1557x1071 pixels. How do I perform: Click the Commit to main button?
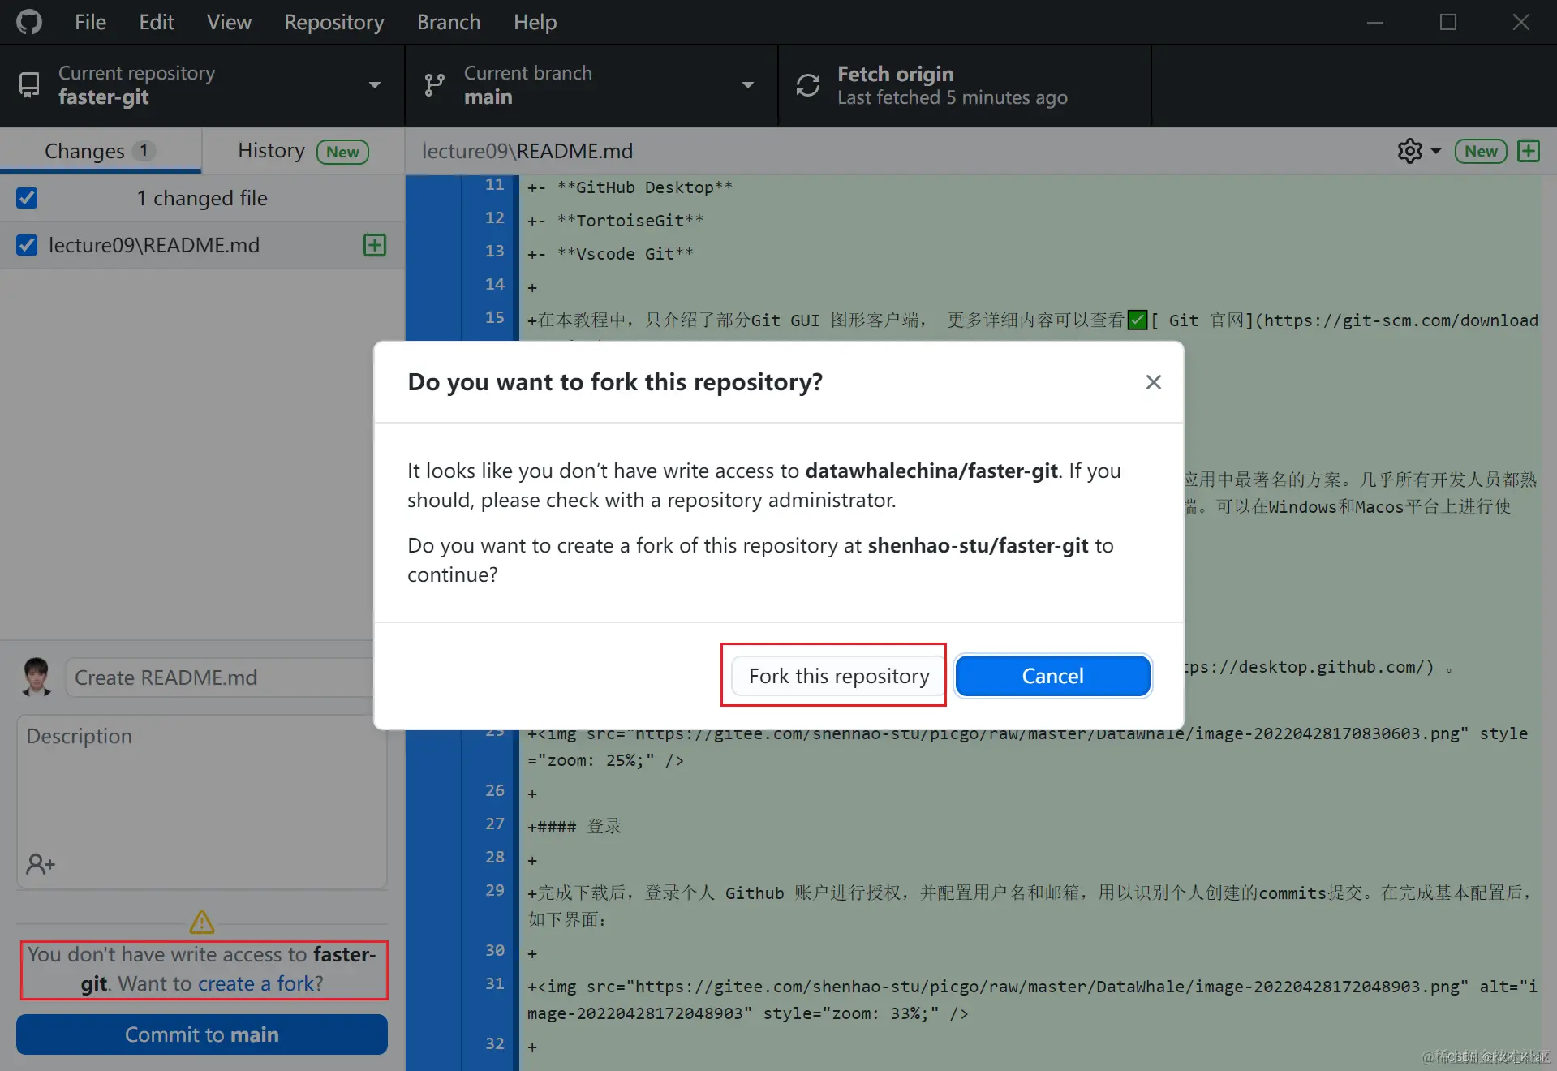tap(202, 1034)
